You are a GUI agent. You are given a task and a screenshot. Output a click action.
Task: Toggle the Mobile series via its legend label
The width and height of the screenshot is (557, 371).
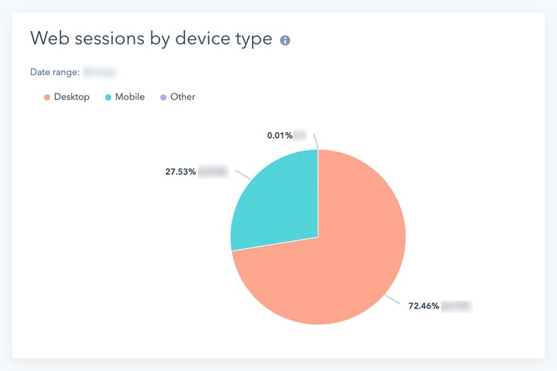(x=130, y=97)
